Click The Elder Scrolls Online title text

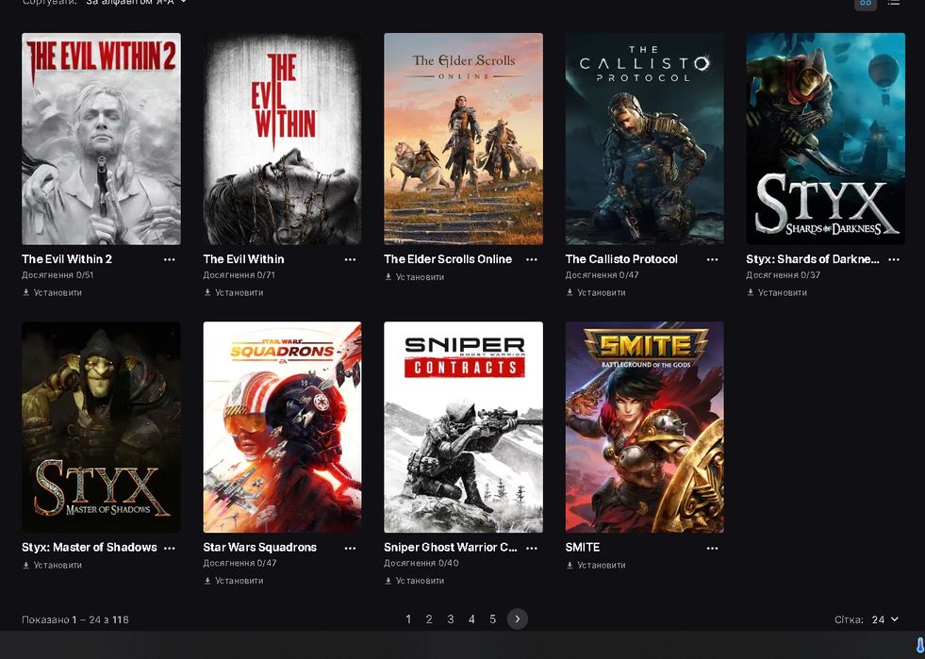448,259
